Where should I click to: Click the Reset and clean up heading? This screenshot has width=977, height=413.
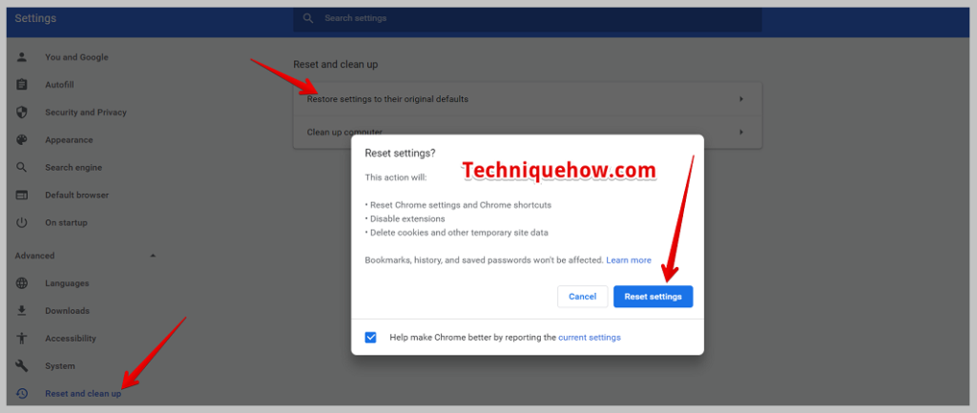(335, 64)
